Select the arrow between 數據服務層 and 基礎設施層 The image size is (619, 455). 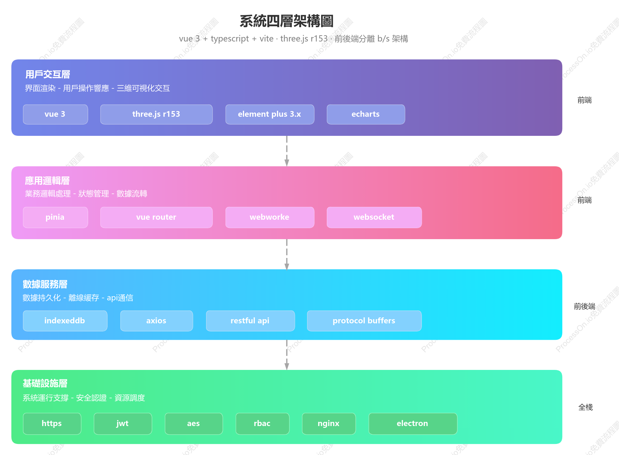click(286, 355)
